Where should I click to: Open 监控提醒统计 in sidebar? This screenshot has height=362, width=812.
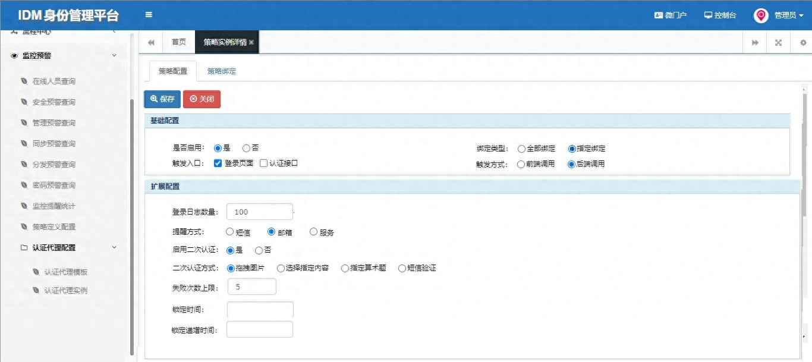54,206
